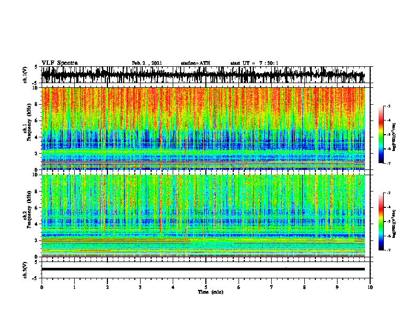The height and width of the screenshot is (322, 417).
Task: Click the "ch.3(V)" axis label
Action: [25, 270]
